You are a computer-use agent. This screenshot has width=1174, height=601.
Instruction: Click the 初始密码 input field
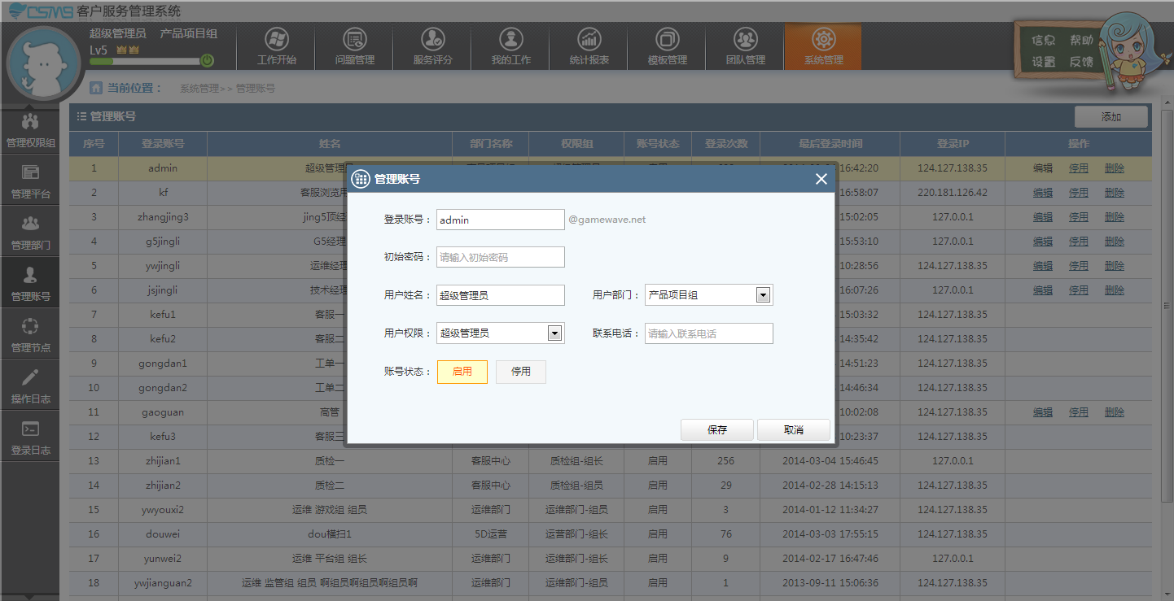click(x=501, y=257)
